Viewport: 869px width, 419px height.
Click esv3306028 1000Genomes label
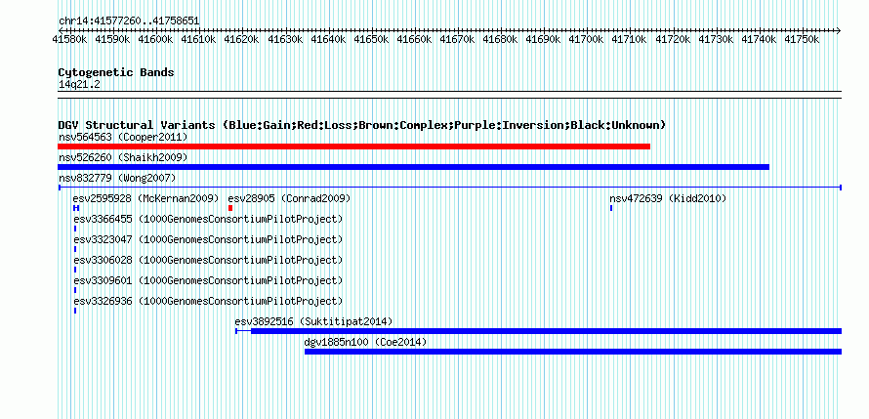point(208,260)
